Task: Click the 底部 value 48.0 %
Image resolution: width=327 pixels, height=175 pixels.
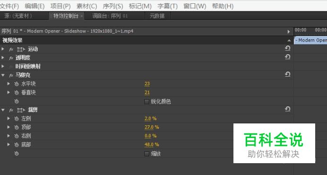Action: click(152, 144)
